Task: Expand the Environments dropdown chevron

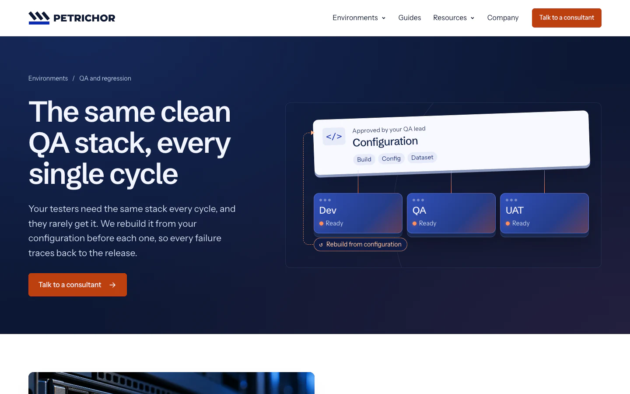Action: [384, 18]
